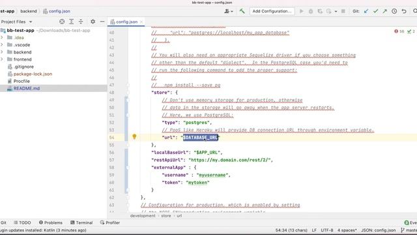417x235 pixels.
Task: Click LF line separator in status bar
Action: pos(314,230)
